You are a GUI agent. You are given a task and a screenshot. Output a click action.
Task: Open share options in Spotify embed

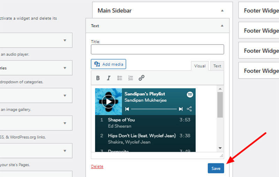click(x=189, y=109)
